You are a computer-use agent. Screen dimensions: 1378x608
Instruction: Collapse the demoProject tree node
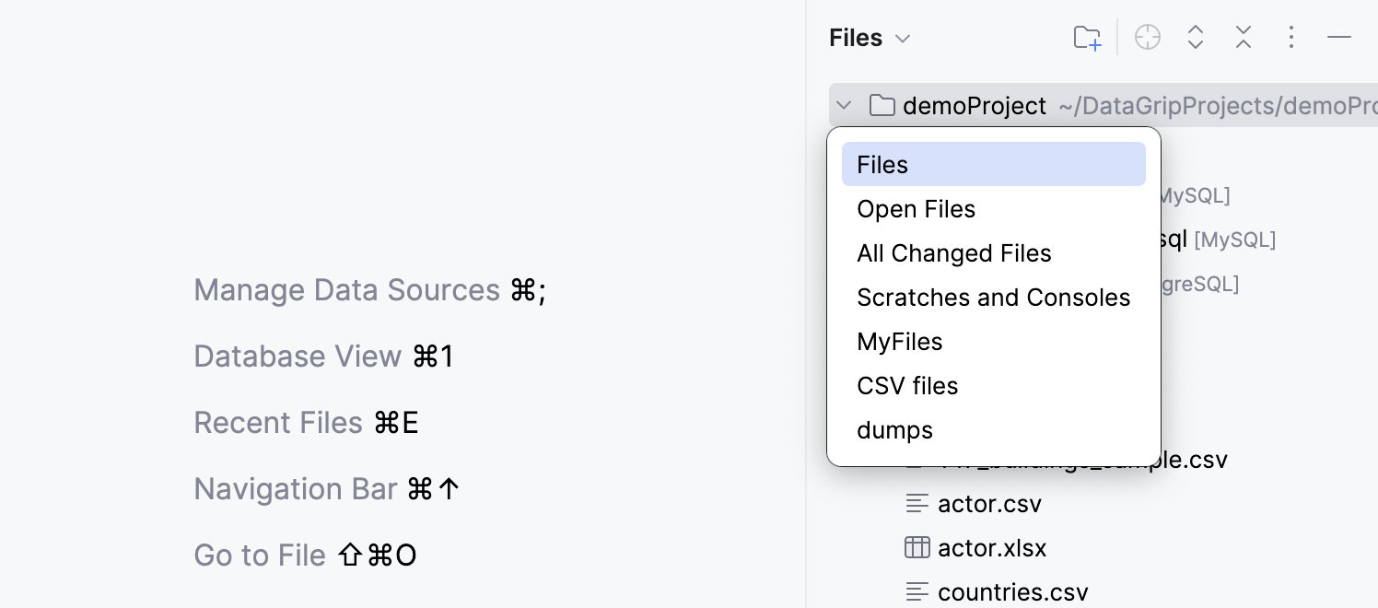[x=844, y=105]
